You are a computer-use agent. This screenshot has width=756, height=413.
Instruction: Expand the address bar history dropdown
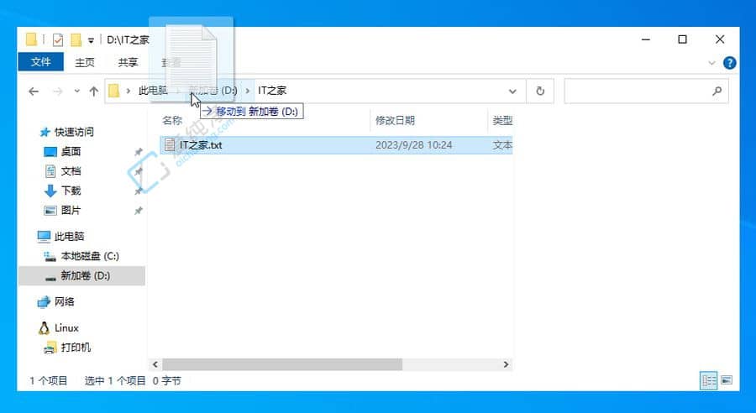click(x=512, y=91)
